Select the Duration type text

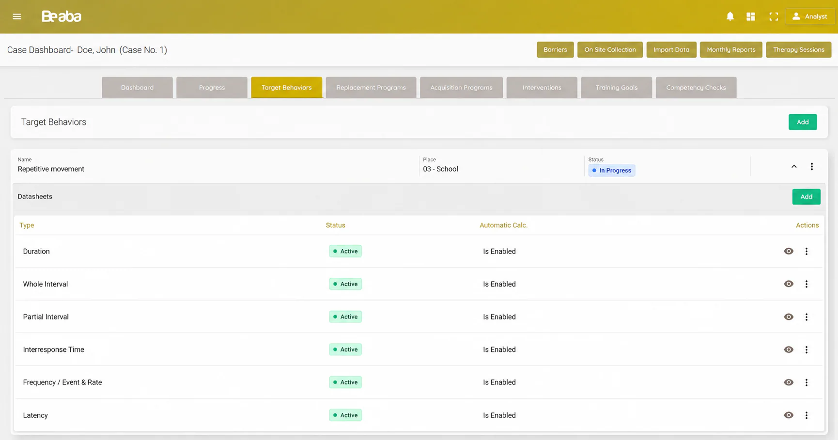pyautogui.click(x=36, y=251)
